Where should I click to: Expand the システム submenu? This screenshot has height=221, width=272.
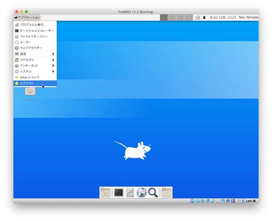35,71
